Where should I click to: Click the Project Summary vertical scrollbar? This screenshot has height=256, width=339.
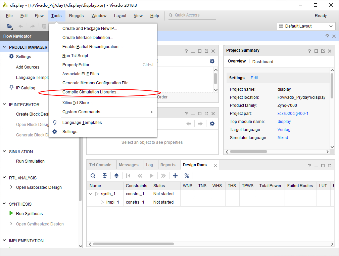point(332,85)
